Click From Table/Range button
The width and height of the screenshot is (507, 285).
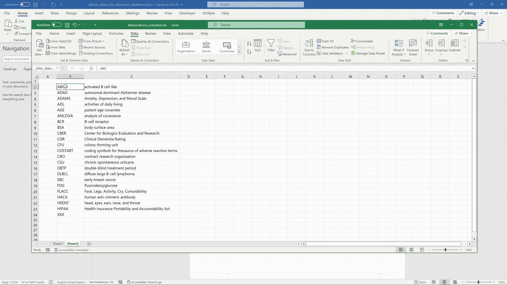coord(61,53)
